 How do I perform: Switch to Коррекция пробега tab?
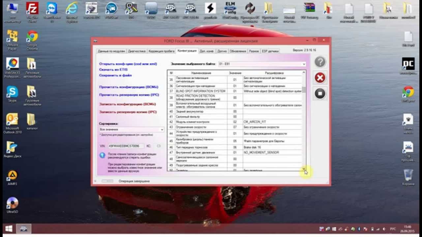(161, 51)
